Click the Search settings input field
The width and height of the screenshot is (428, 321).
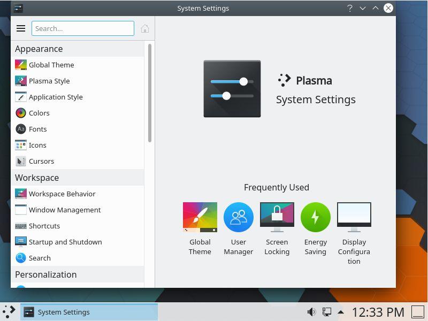pyautogui.click(x=83, y=28)
